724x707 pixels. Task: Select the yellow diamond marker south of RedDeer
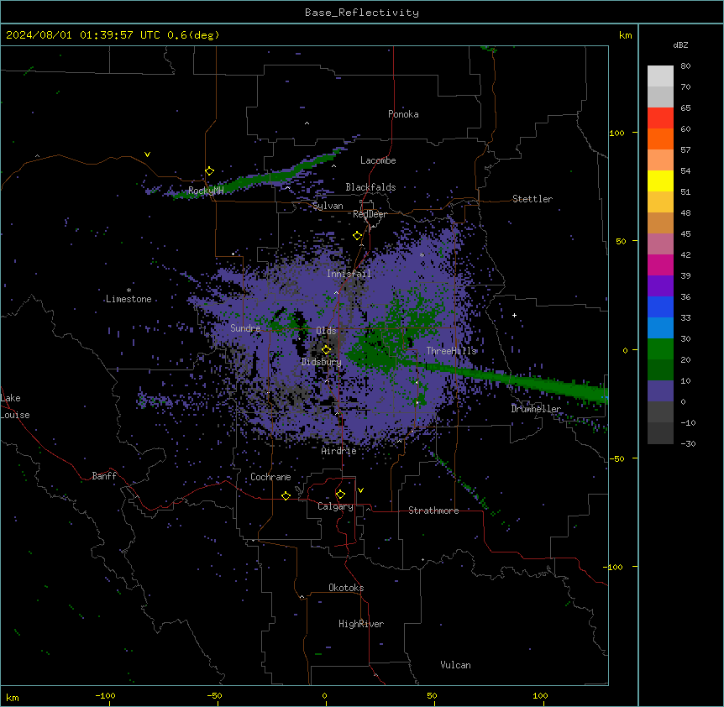click(357, 236)
